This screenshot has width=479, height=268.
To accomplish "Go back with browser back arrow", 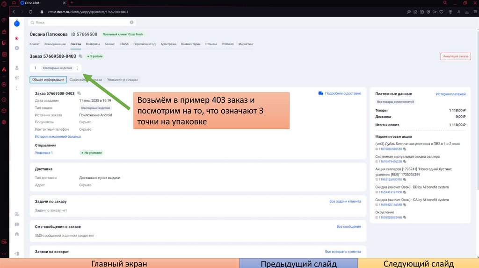I will pos(14,12).
